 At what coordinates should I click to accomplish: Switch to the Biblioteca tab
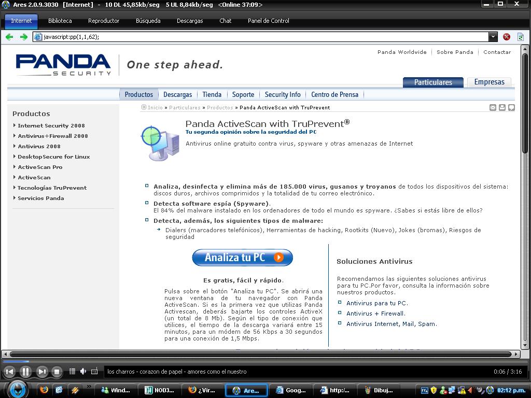click(60, 21)
